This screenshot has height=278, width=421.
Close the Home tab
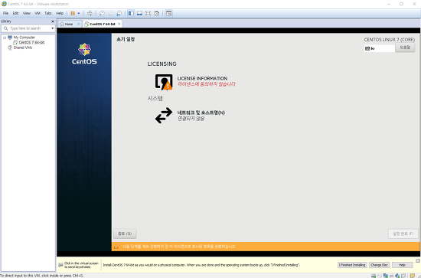(78, 24)
